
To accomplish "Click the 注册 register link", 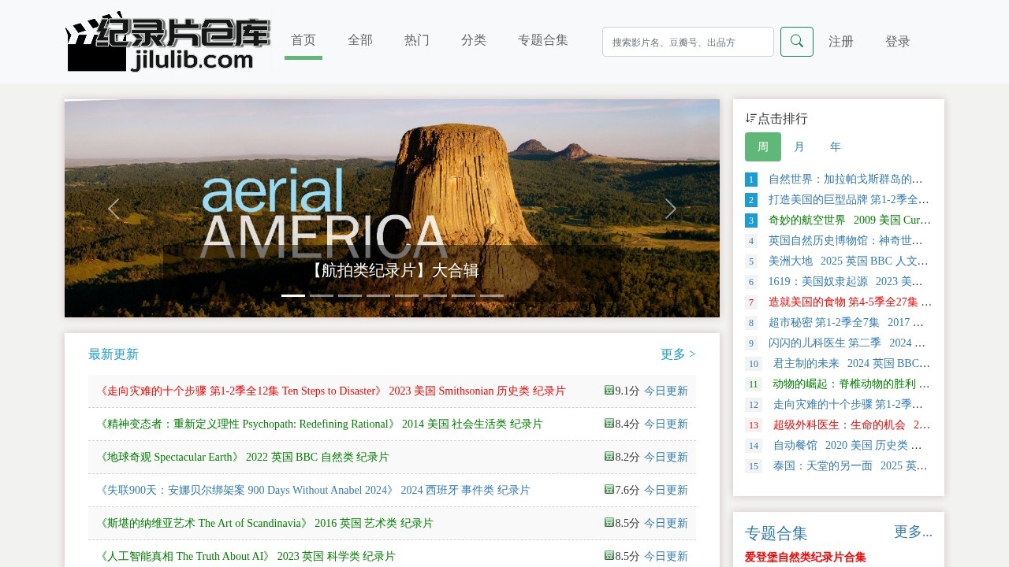I will pyautogui.click(x=840, y=42).
